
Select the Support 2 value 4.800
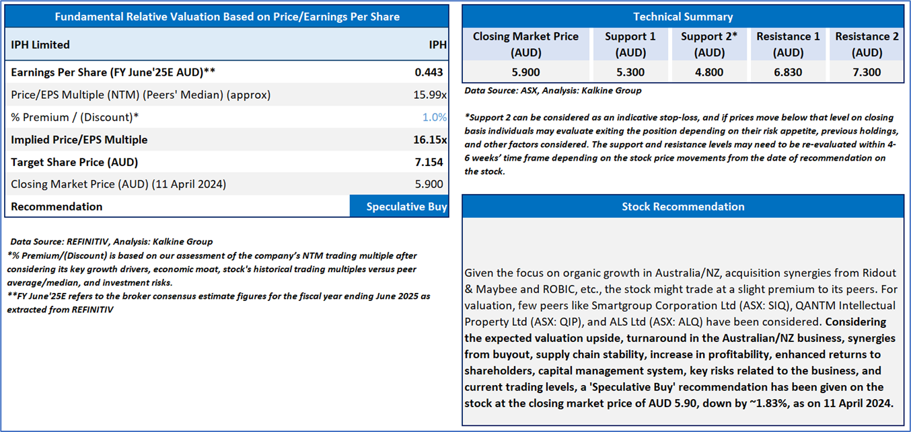point(709,72)
